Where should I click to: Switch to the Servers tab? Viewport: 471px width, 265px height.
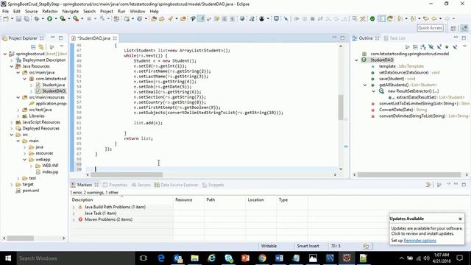click(x=141, y=185)
